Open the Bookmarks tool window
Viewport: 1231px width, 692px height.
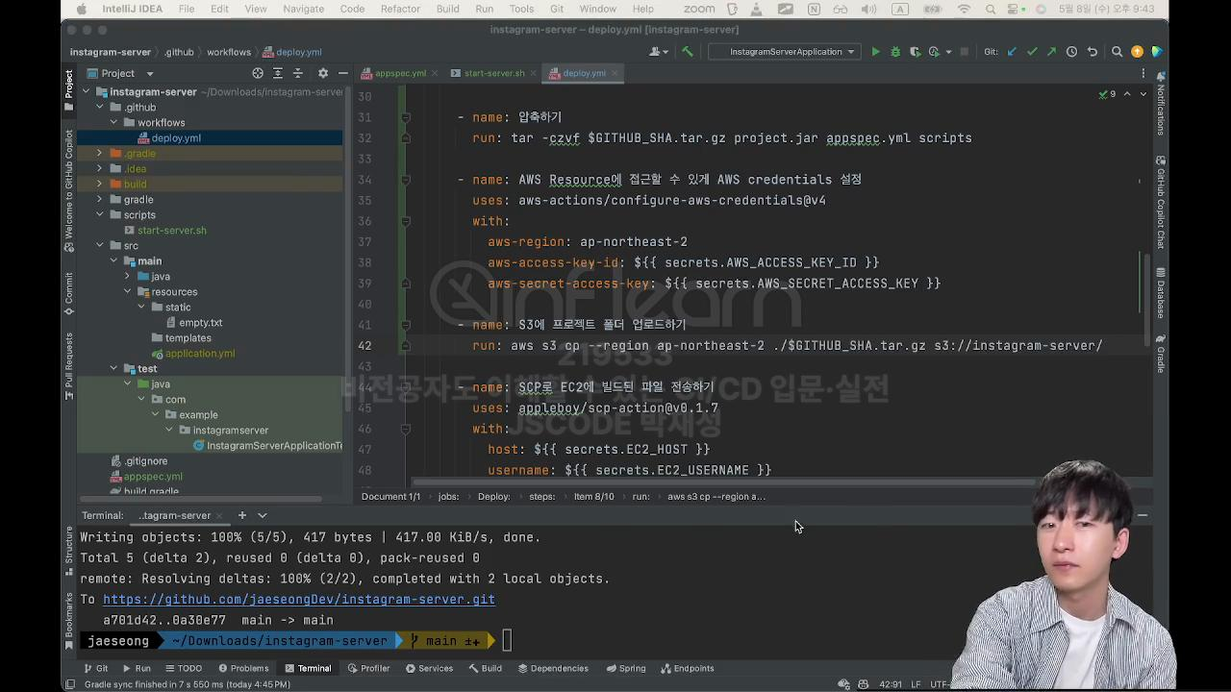point(68,619)
